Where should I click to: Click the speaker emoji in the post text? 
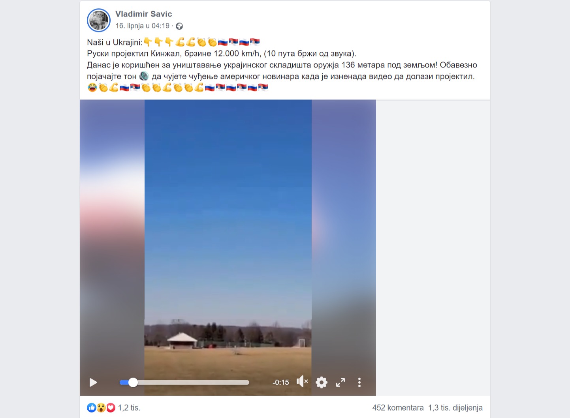point(144,76)
